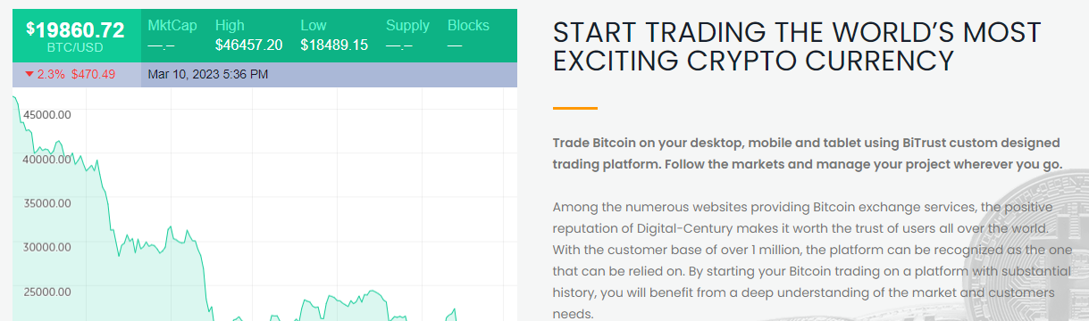
Task: Click the Mar 10, 2023 5:36 PM timestamp
Action: tap(208, 74)
